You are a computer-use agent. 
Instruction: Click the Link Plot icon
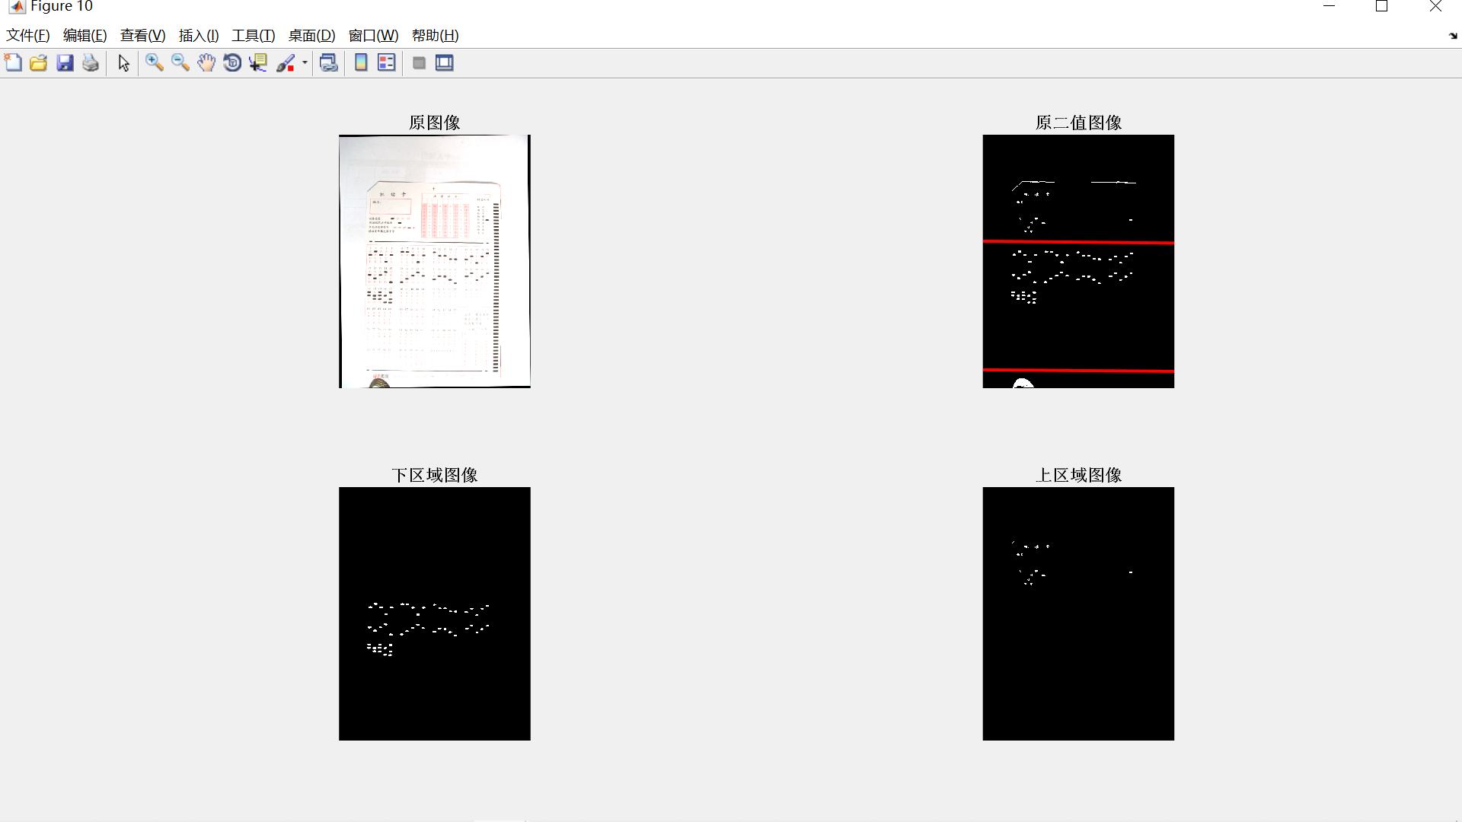(328, 63)
